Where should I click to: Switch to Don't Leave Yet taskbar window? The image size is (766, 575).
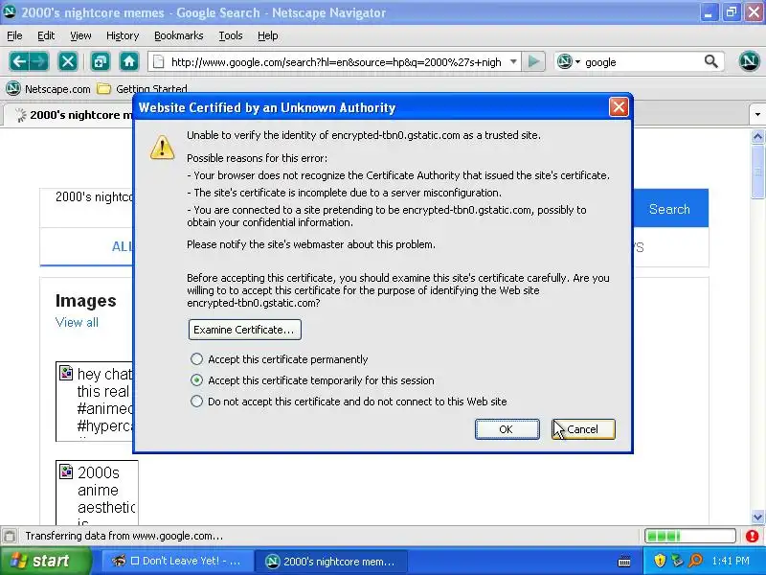177,561
